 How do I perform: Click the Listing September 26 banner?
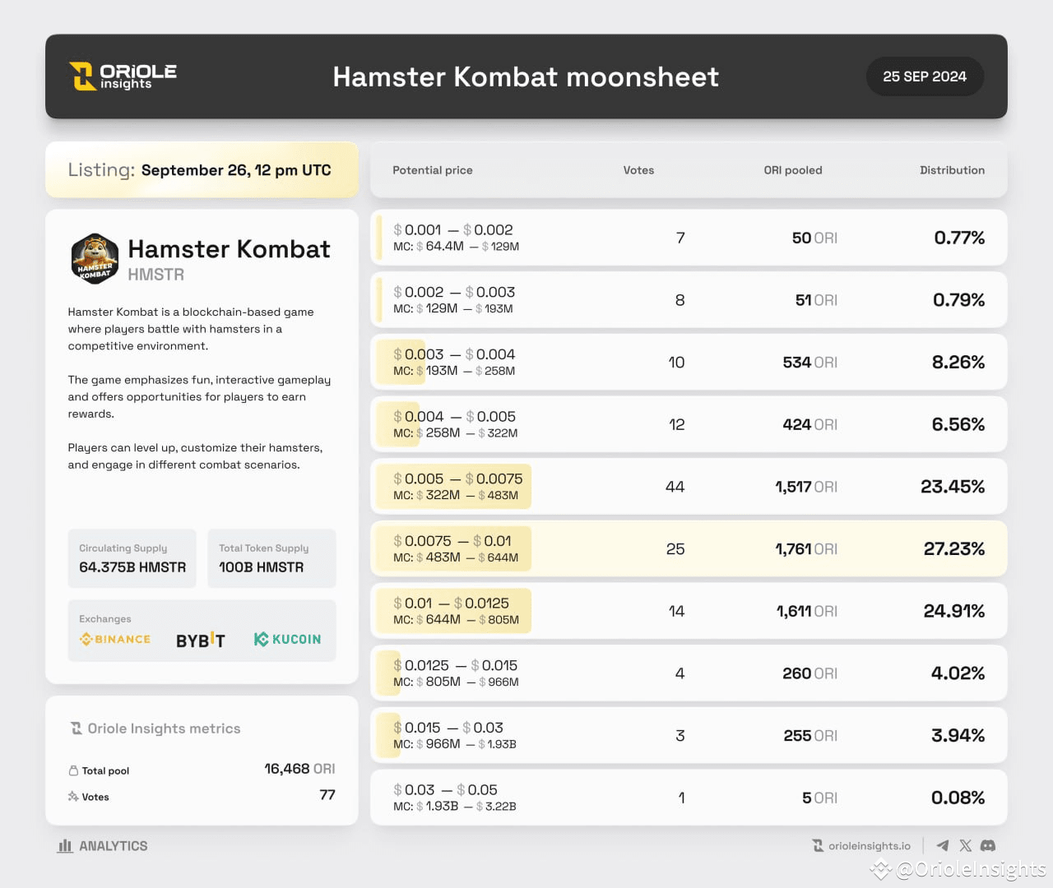pyautogui.click(x=202, y=170)
